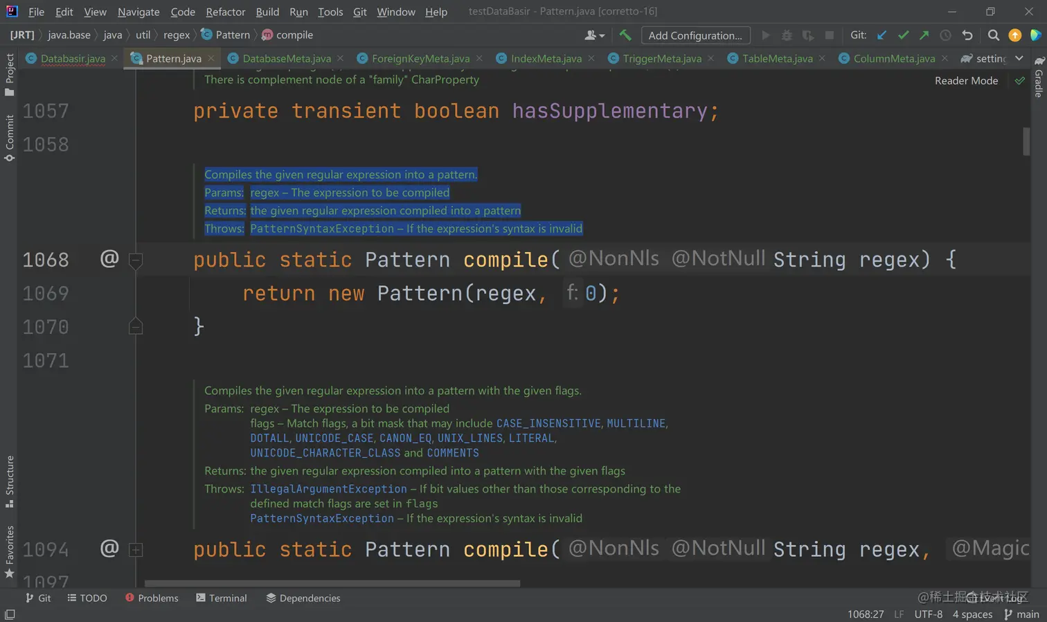1047x622 pixels.
Task: Show hidden editor tabs chevron
Action: click(x=1019, y=58)
